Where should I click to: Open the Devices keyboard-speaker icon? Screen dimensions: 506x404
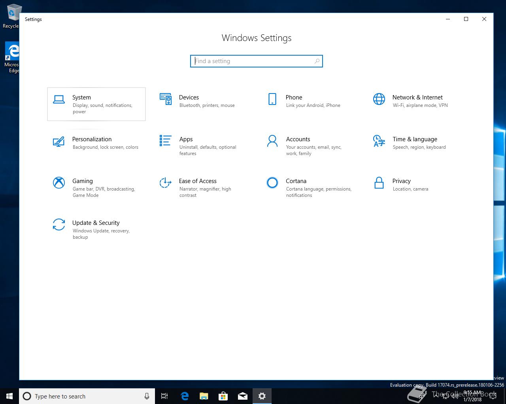(166, 99)
